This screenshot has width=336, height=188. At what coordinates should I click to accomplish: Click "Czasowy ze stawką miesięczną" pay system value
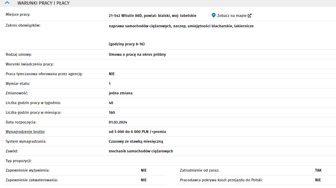click(136, 141)
